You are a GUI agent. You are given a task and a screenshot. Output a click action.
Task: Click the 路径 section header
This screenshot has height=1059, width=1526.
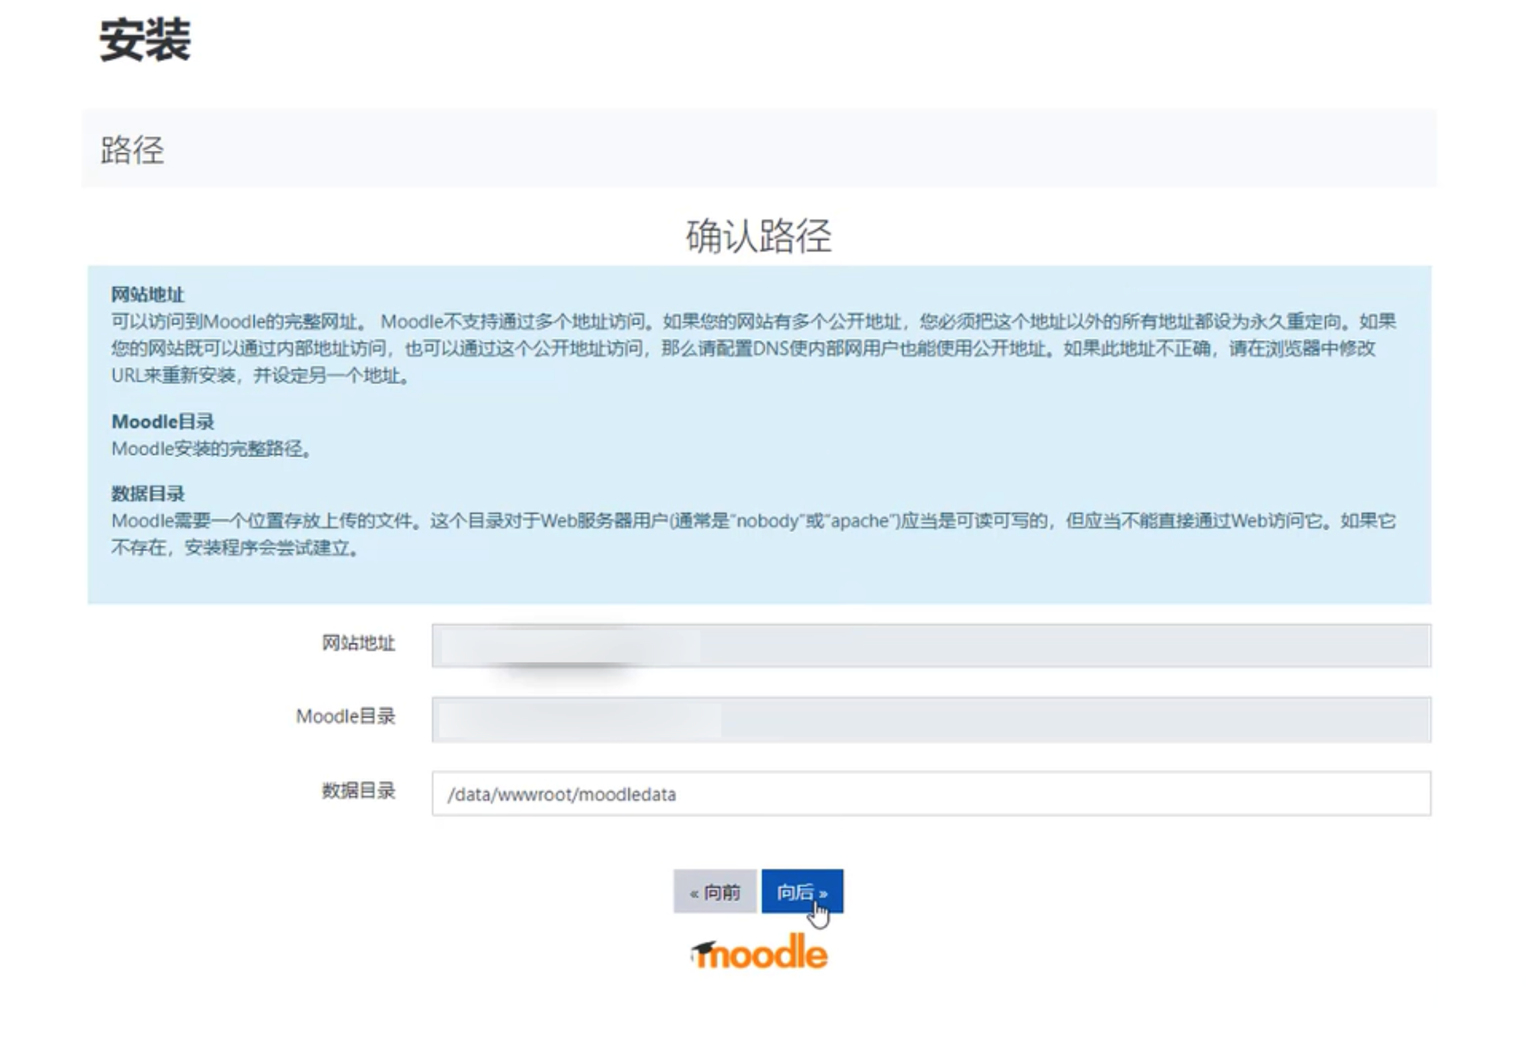coord(132,149)
